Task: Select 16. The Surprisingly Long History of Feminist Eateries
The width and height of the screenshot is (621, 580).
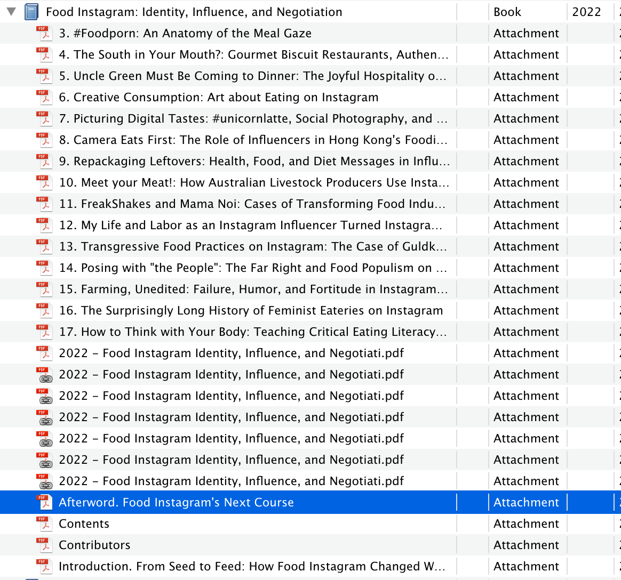Action: [x=251, y=311]
